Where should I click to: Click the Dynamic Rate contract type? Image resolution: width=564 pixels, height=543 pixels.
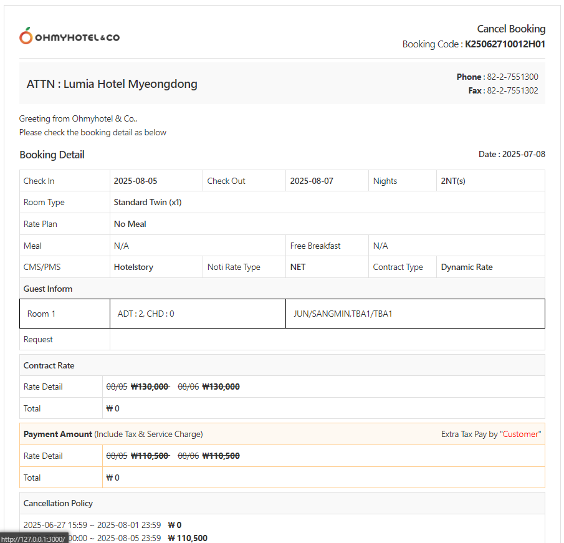click(x=467, y=267)
